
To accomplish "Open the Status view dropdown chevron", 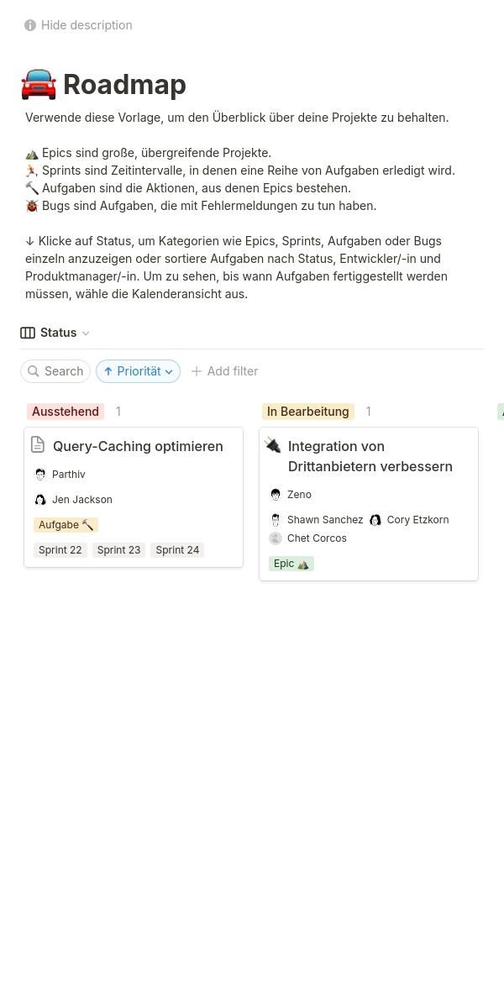I will (x=86, y=333).
